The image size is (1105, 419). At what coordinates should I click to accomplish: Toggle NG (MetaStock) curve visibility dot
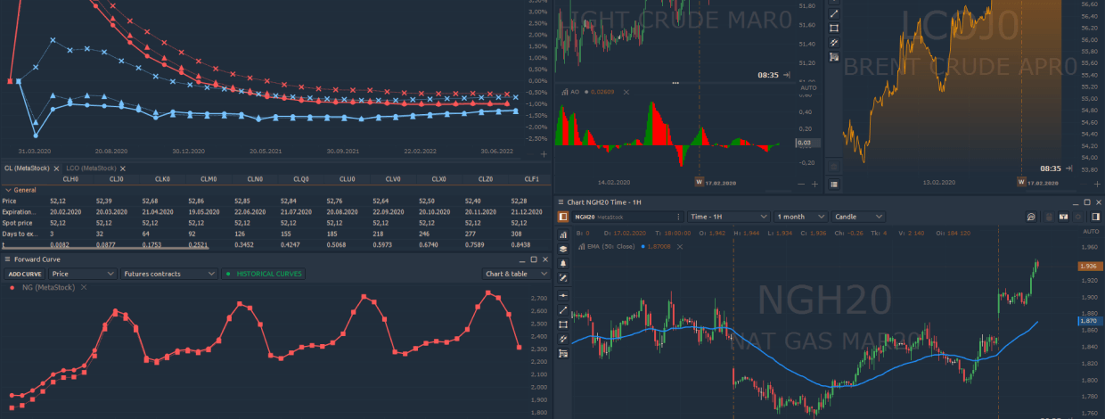12,287
